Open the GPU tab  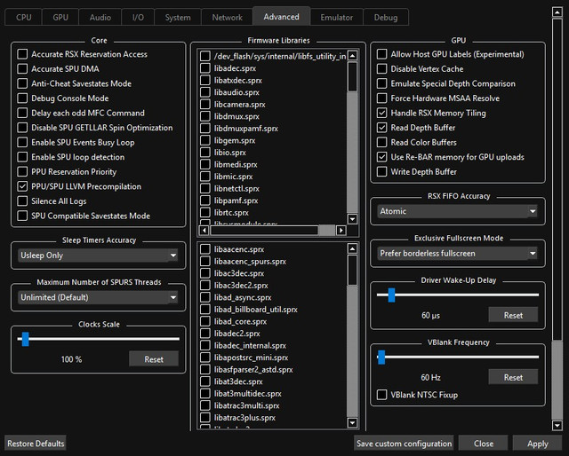tap(60, 17)
